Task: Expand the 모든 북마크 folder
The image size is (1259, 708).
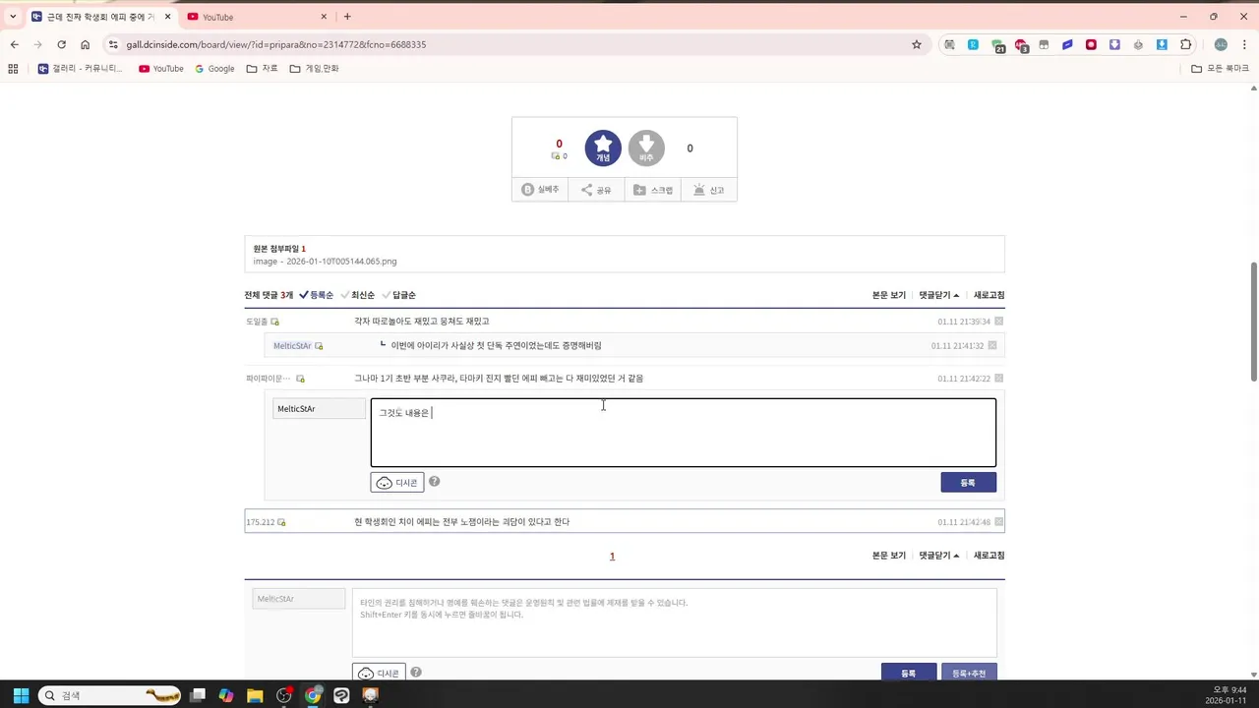Action: pos(1220,69)
